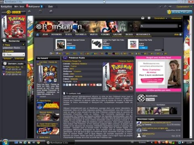Click the home icon in site navigation
Screen dimensions: 194x145
pyautogui.click(x=38, y=35)
